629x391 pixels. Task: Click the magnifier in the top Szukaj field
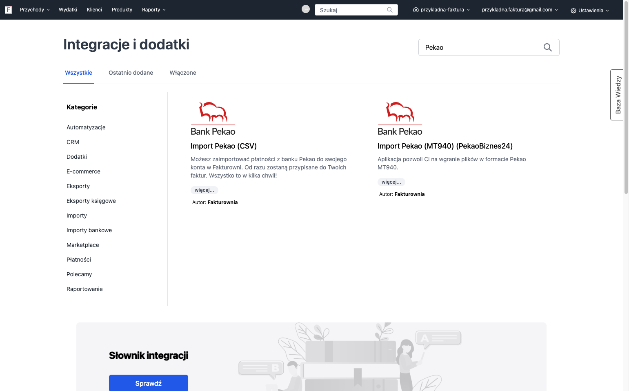[390, 10]
